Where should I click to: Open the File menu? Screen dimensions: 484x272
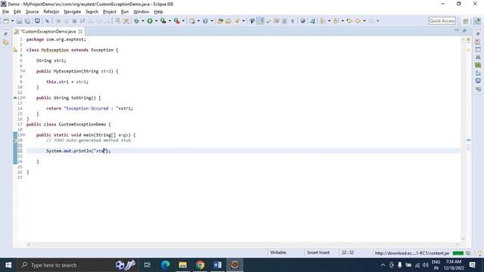(x=5, y=12)
